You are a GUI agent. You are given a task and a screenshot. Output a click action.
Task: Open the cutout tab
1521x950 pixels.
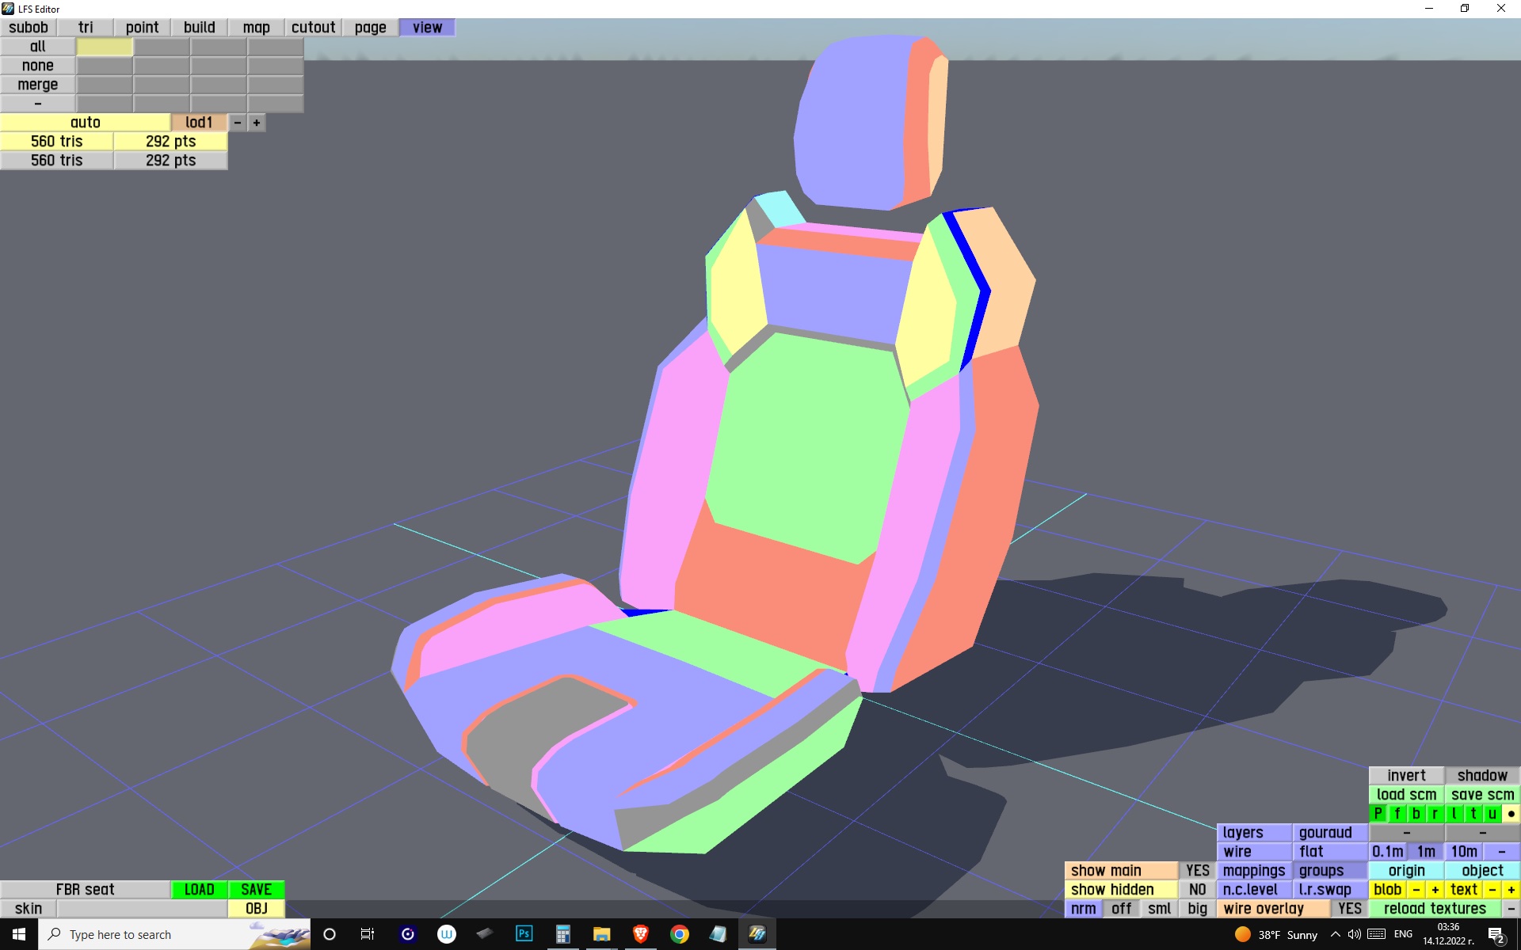[313, 28]
